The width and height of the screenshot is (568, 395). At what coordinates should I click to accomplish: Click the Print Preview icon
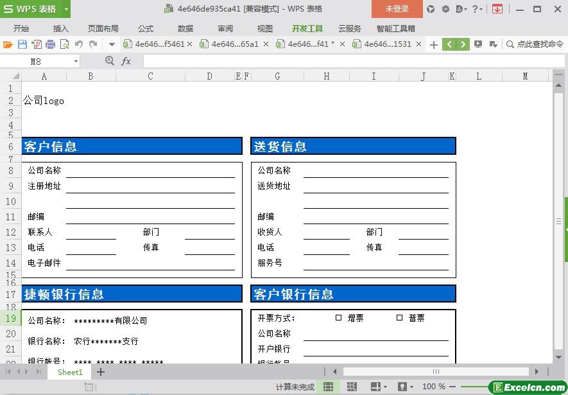(64, 44)
